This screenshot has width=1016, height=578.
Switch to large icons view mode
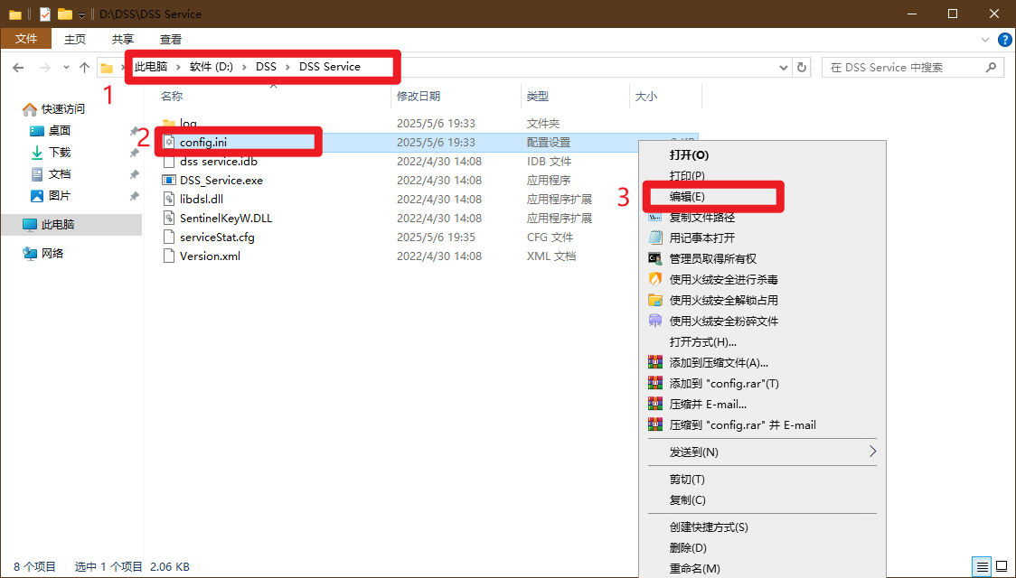tap(1002, 566)
